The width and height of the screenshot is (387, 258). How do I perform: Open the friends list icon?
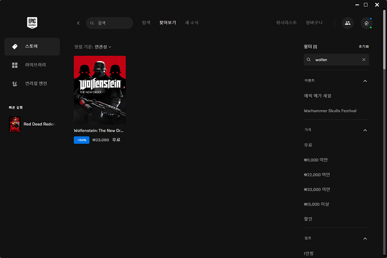tap(348, 23)
